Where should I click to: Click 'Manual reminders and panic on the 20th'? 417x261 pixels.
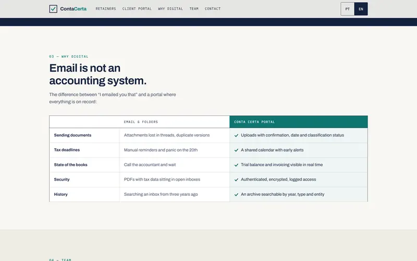[161, 150]
